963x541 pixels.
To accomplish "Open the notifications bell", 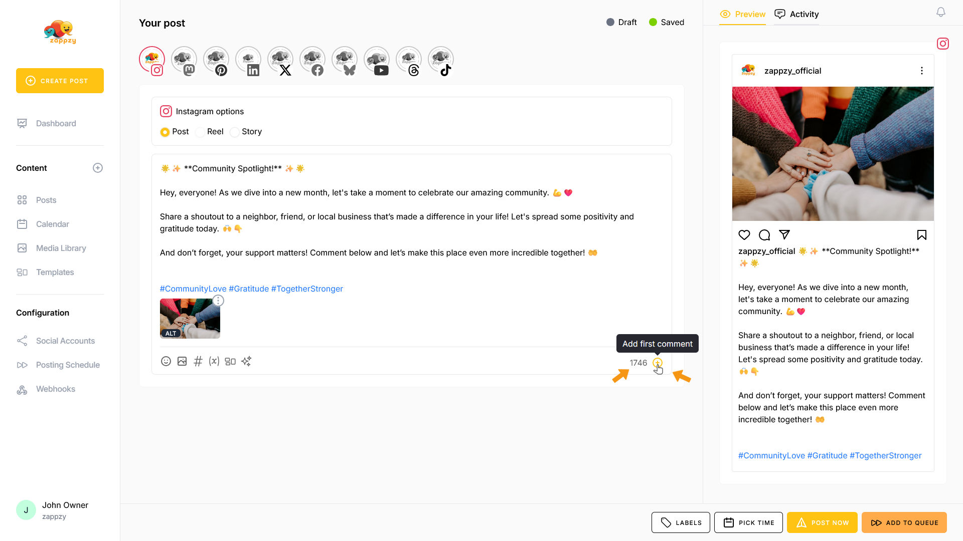I will (941, 12).
